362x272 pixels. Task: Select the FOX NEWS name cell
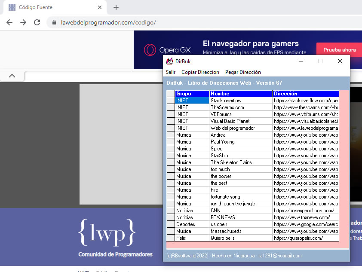pyautogui.click(x=241, y=217)
